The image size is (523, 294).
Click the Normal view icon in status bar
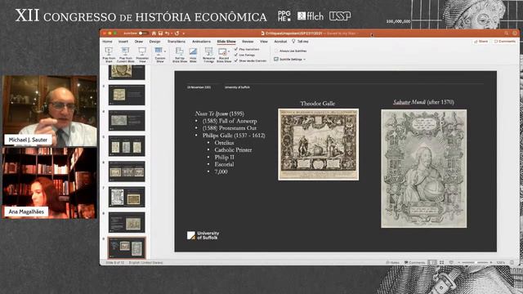432,263
